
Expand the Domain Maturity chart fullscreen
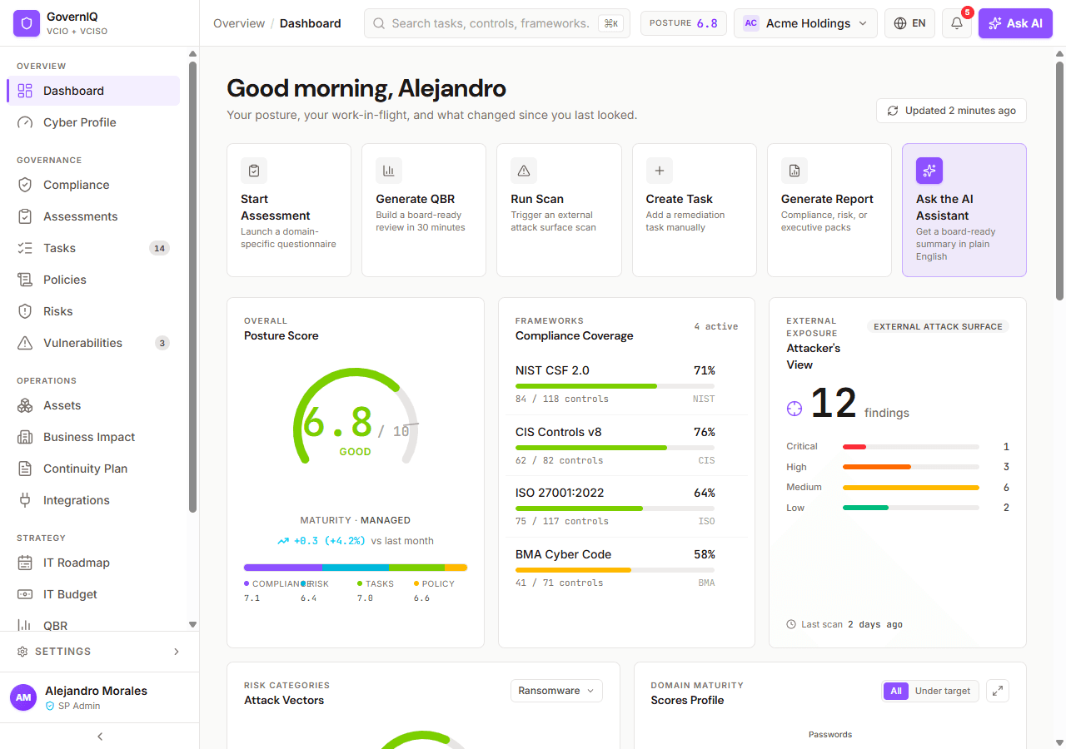(x=998, y=691)
